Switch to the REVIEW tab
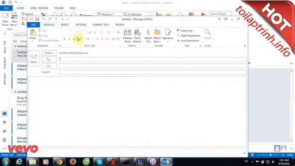 click(x=120, y=25)
